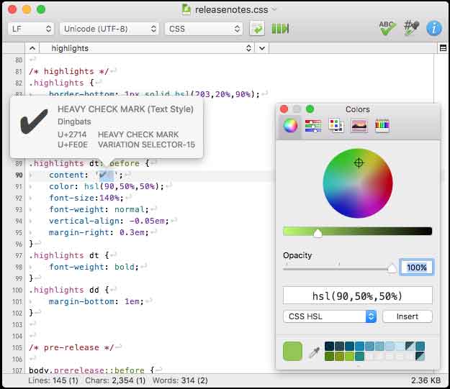Image resolution: width=450 pixels, height=389 pixels.
Task: Click the green recolor syntax icon
Action: (256, 29)
